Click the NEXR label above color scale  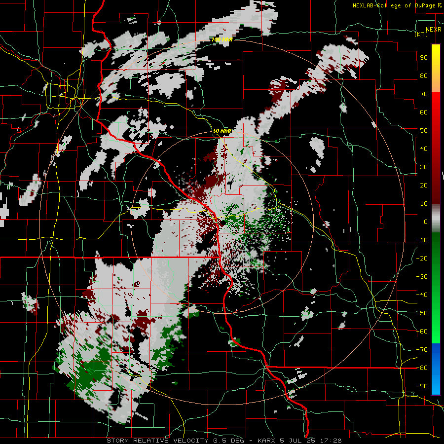(434, 30)
